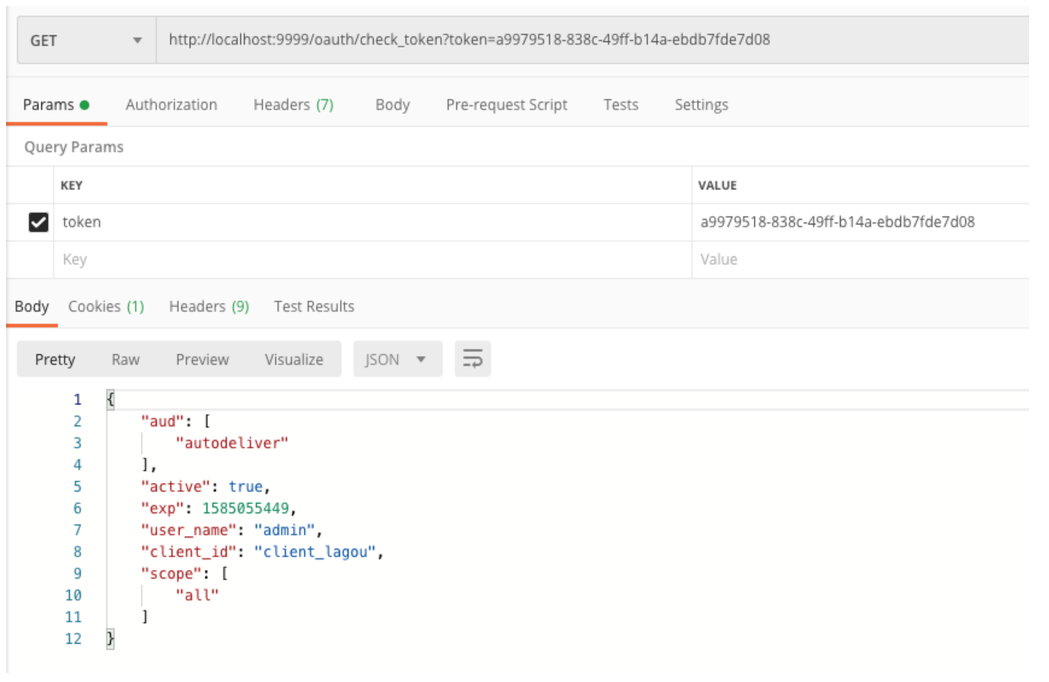This screenshot has height=682, width=1049.
Task: Open the JSON format dropdown
Action: (x=397, y=359)
